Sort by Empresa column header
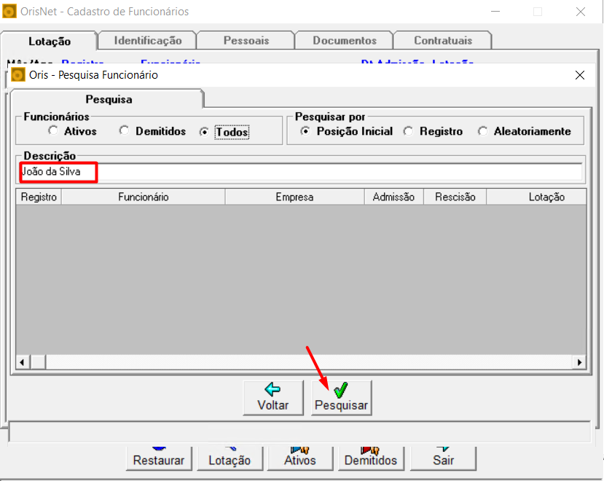Viewport: 604px width, 481px height. pos(294,197)
